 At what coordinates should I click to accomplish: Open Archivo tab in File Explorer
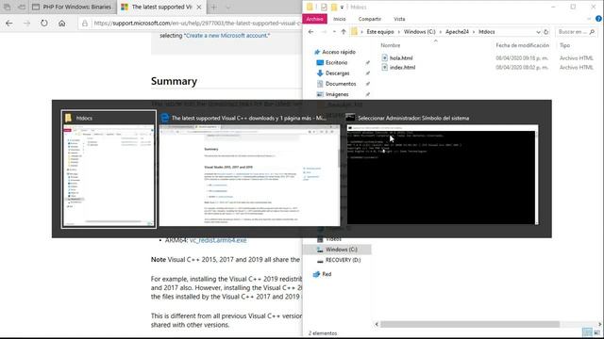314,19
